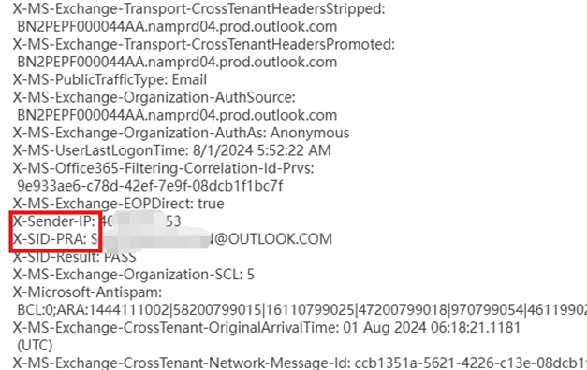Click the X-MS-Exchange-EOPDirect: true line
This screenshot has width=587, height=370.
tap(119, 204)
